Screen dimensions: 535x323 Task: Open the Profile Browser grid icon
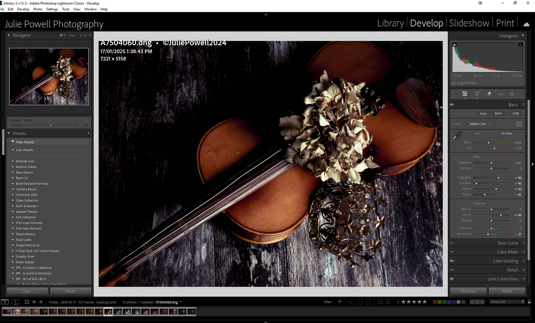[519, 124]
